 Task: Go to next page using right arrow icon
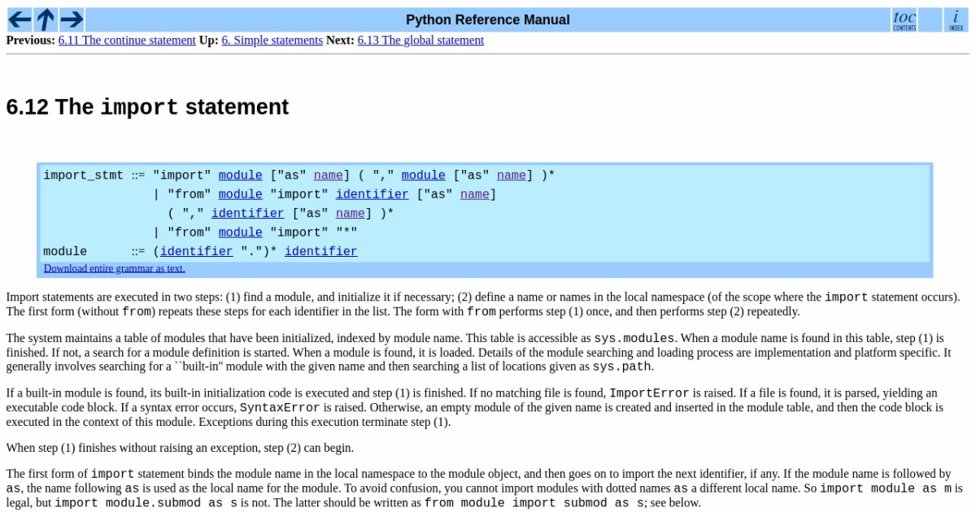(72, 20)
